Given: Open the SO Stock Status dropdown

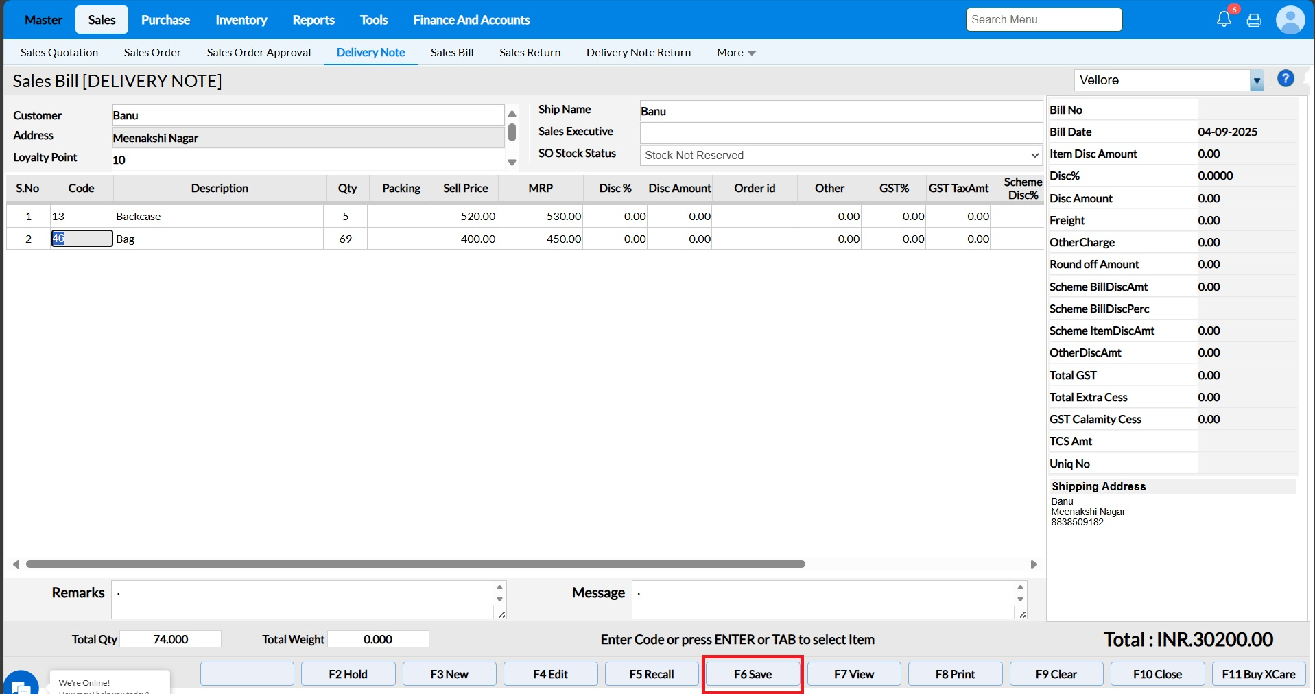Looking at the screenshot, I should click(840, 155).
